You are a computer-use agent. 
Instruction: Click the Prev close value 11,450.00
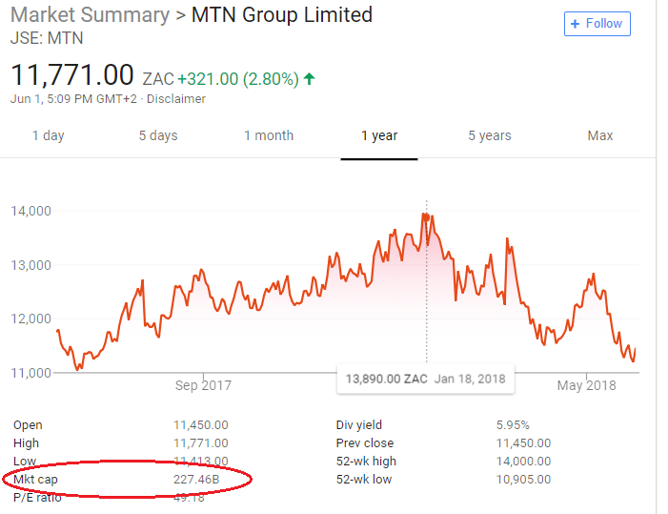pyautogui.click(x=523, y=443)
